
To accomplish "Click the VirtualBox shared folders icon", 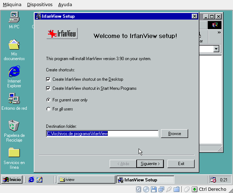I will (177, 189).
